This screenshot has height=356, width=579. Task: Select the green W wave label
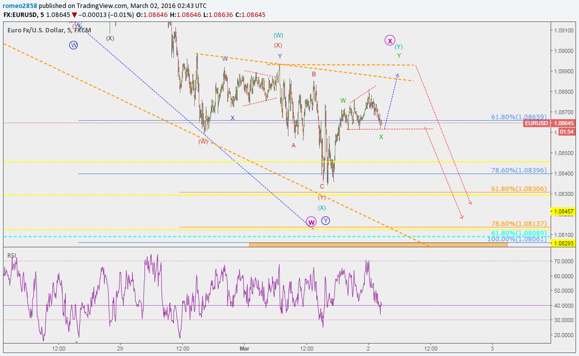pyautogui.click(x=343, y=101)
